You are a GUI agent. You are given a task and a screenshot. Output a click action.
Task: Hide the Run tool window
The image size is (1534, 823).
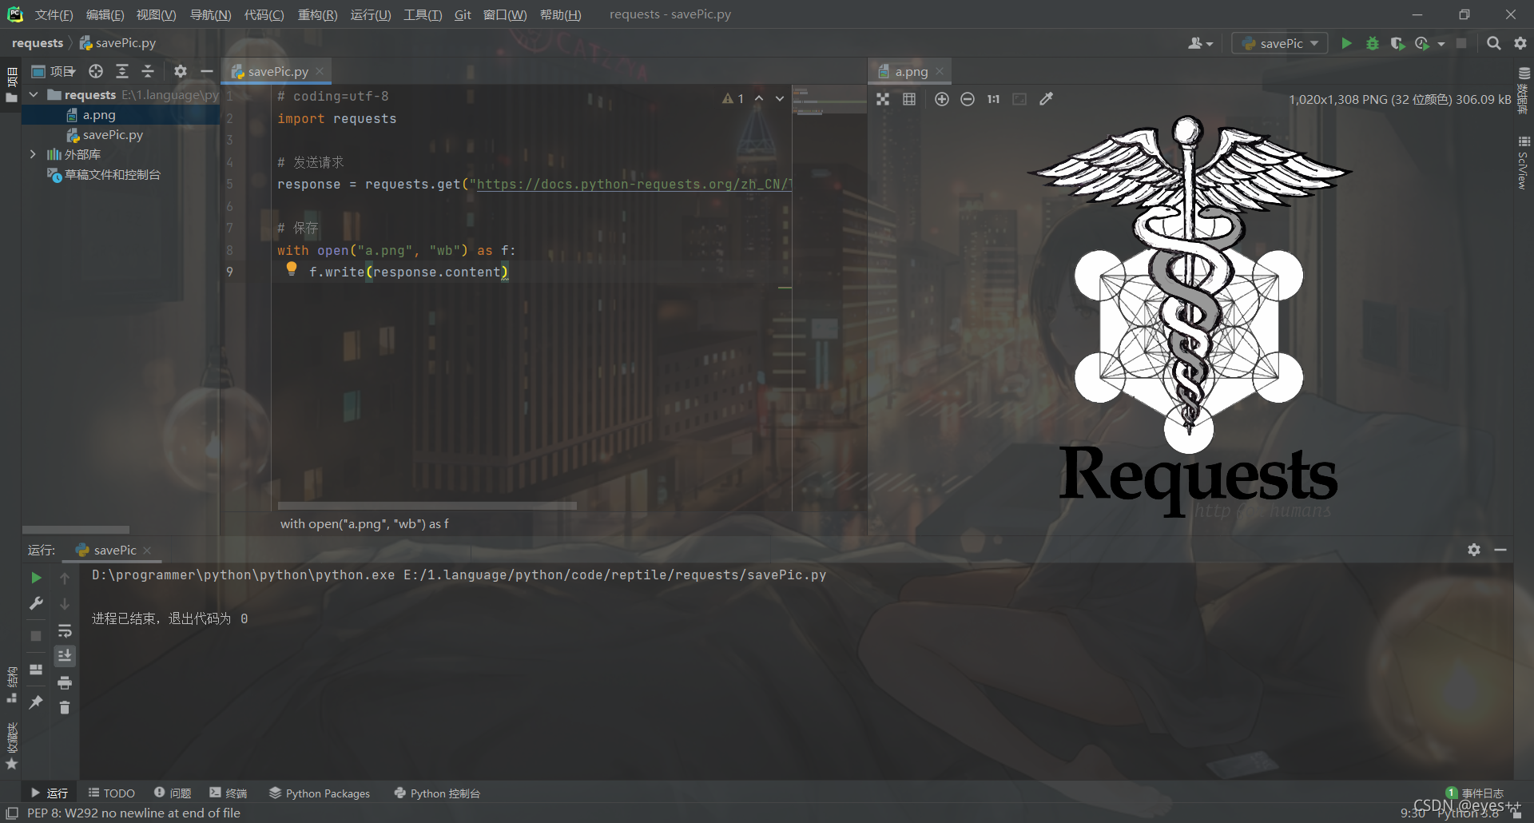[1500, 550]
